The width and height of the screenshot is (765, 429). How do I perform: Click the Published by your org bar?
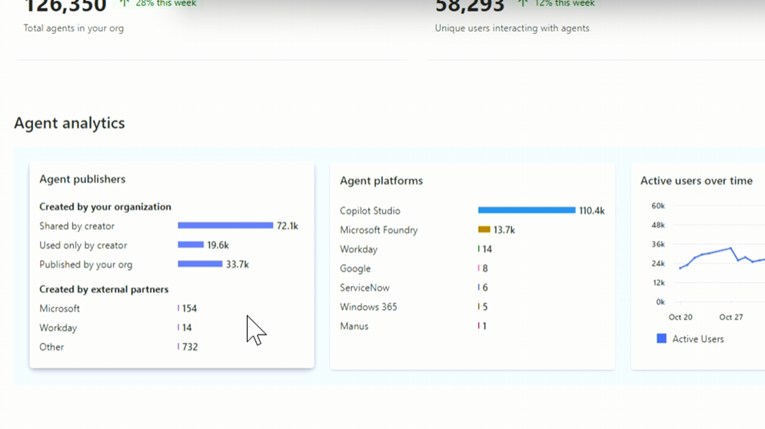point(200,264)
